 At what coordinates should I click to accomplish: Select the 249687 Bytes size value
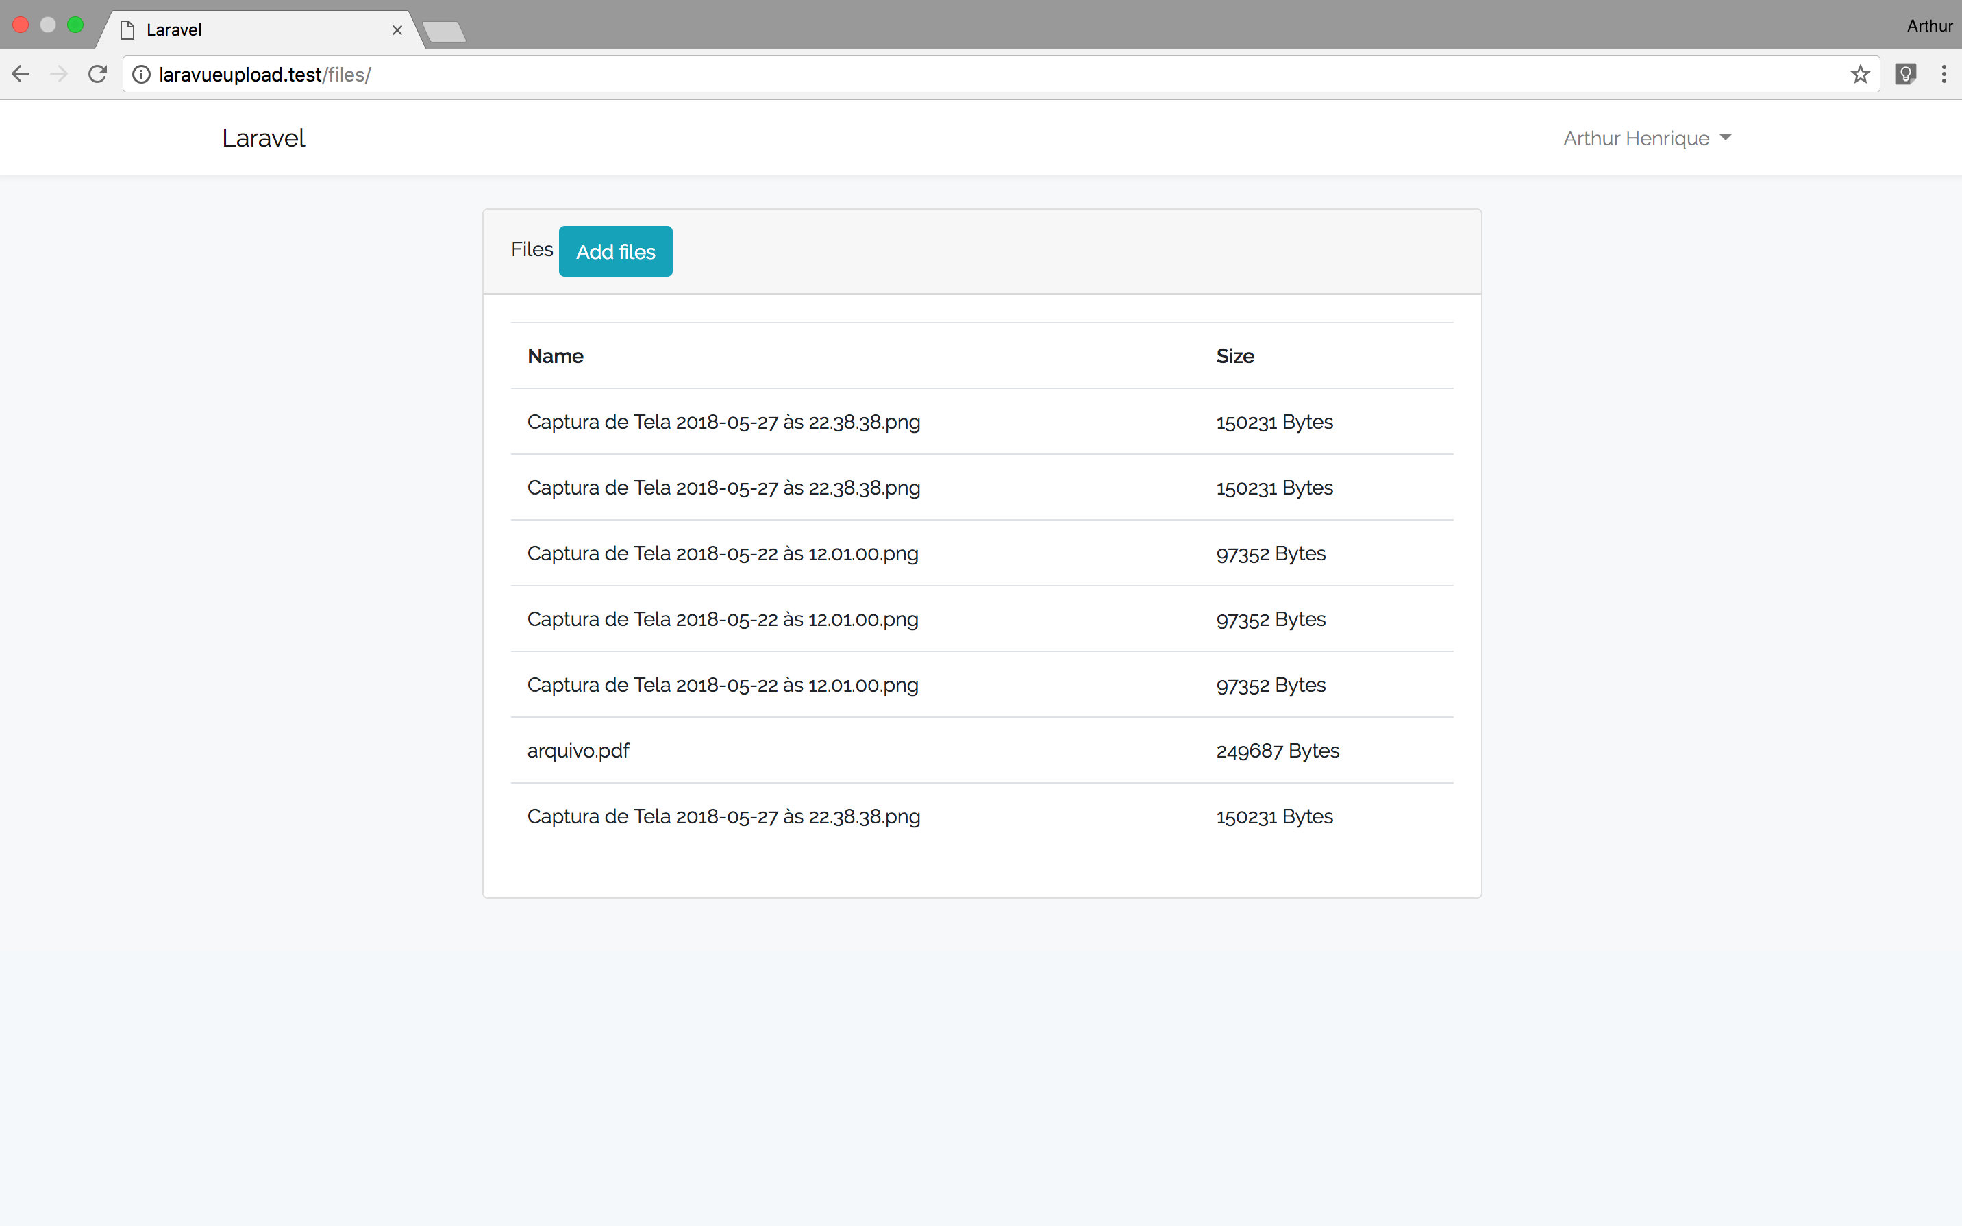1278,751
